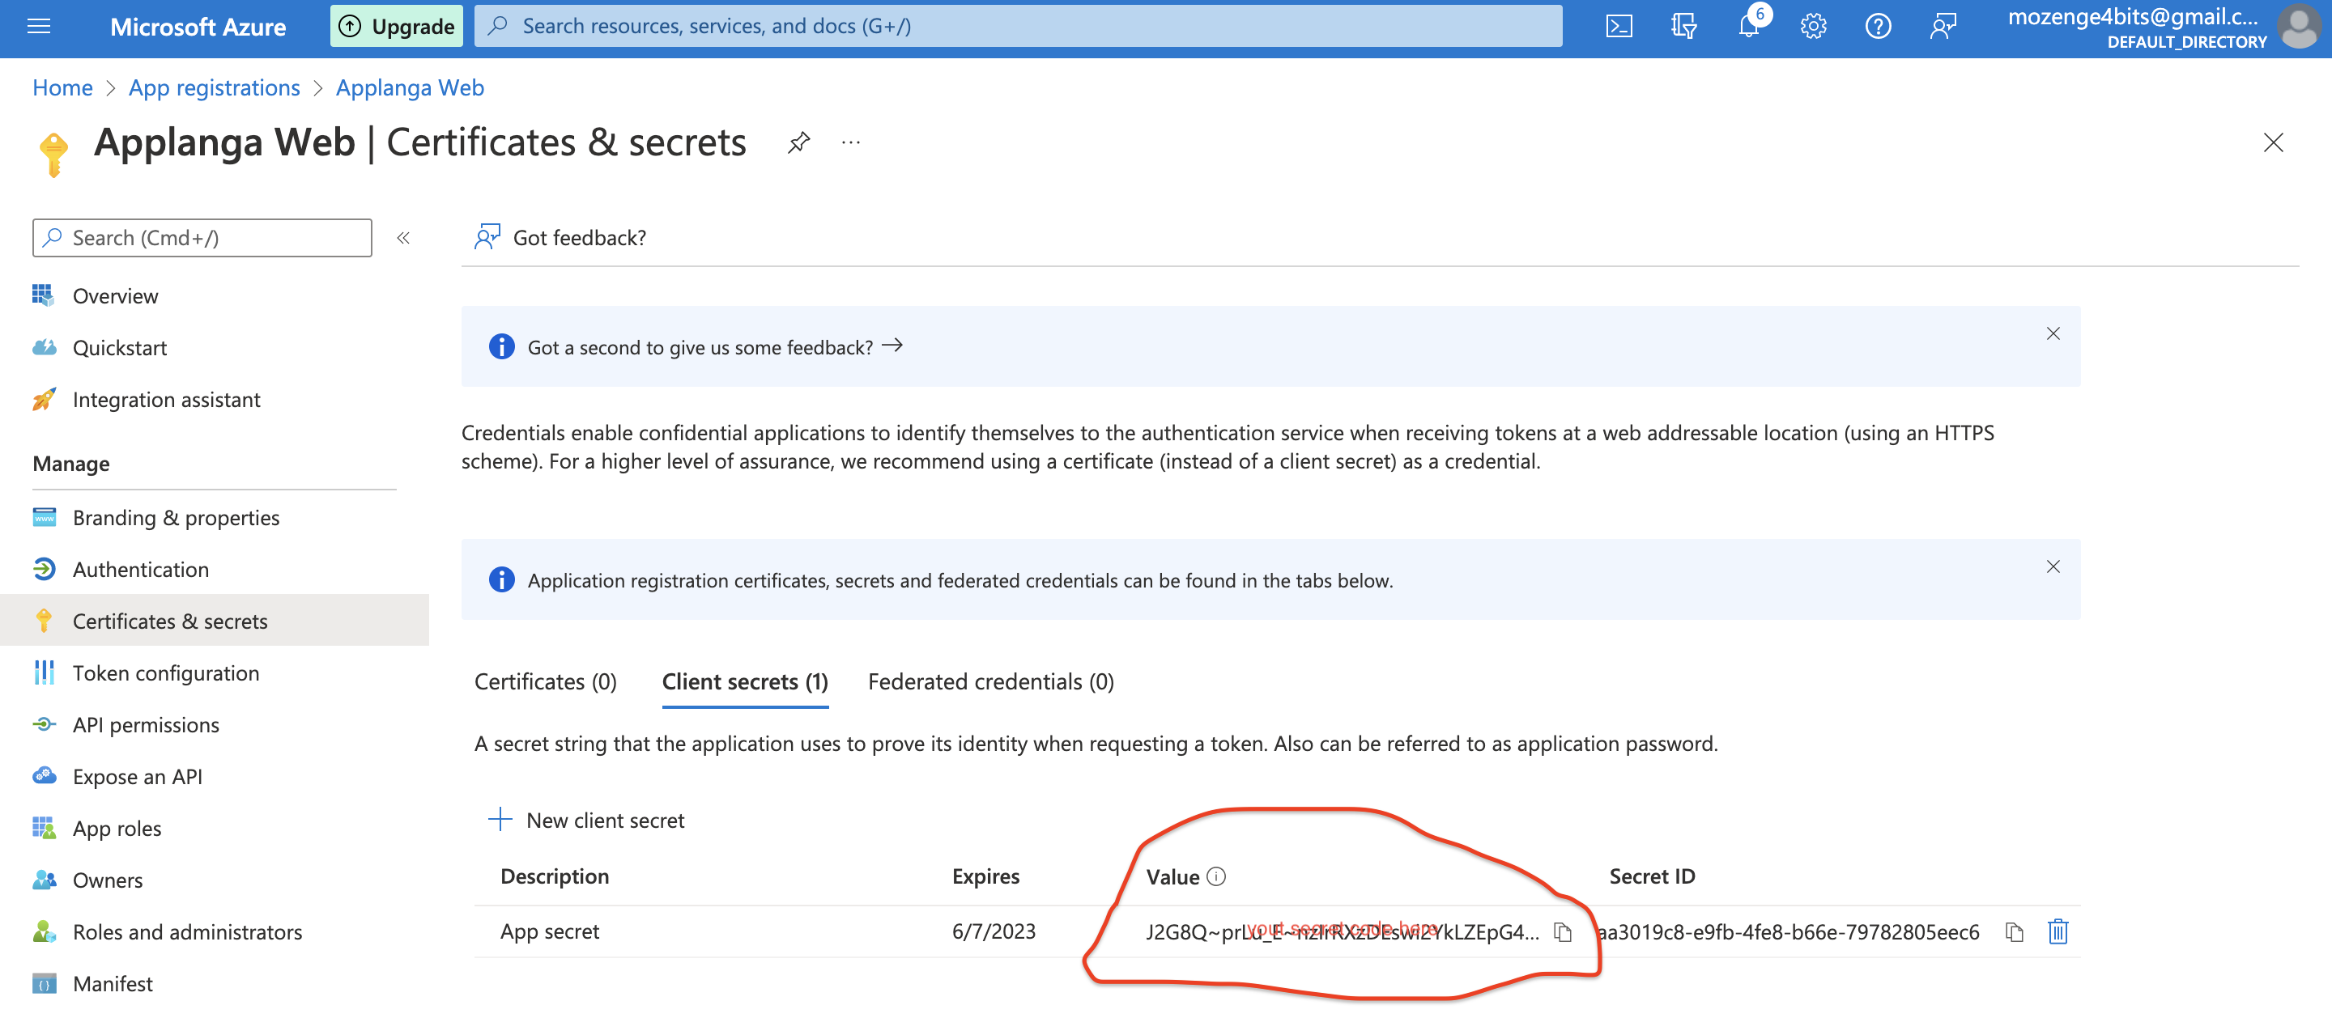
Task: Go to Home breadcrumb
Action: [62, 87]
